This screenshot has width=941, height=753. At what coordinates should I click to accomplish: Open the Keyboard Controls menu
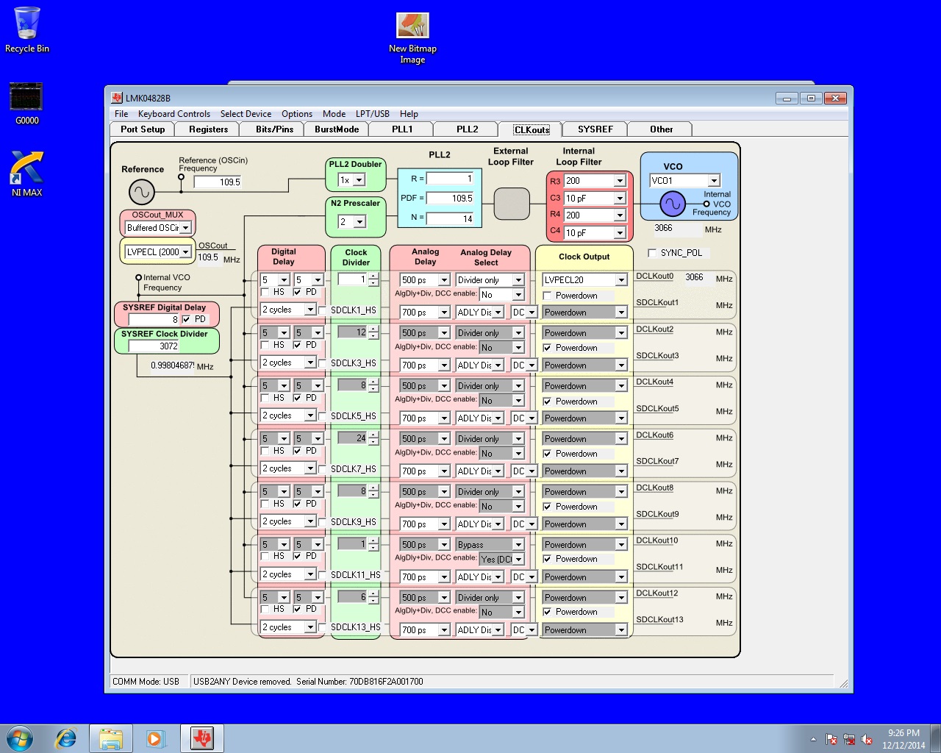[x=174, y=114]
